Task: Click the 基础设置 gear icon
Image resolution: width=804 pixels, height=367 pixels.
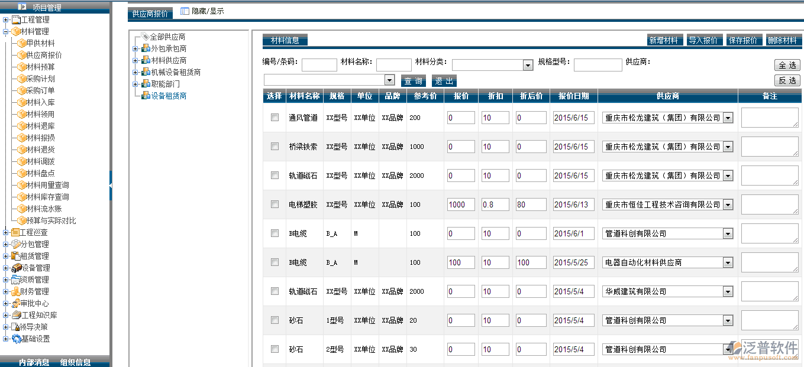Action: click(16, 339)
